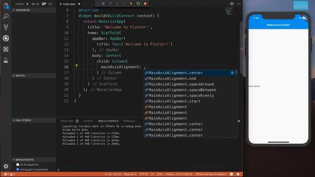This screenshot has height=177, width=315.
Task: Open the Explorer view in activity bar
Action: [x=6, y=6]
